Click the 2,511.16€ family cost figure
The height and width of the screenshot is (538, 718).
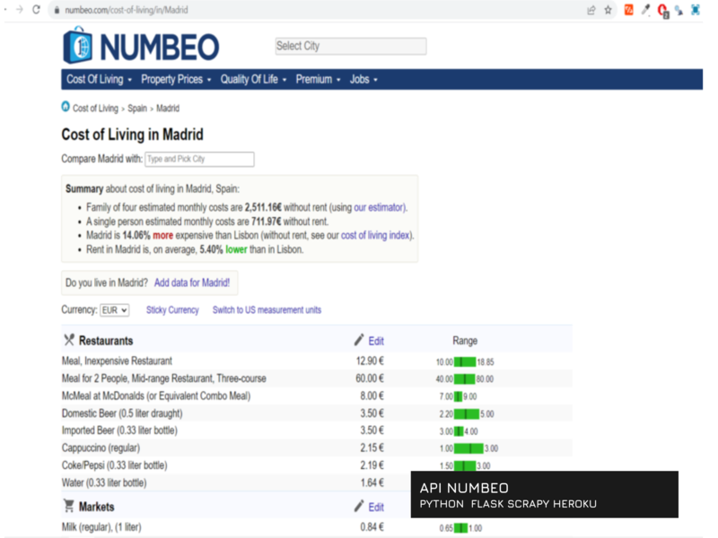pyautogui.click(x=263, y=208)
